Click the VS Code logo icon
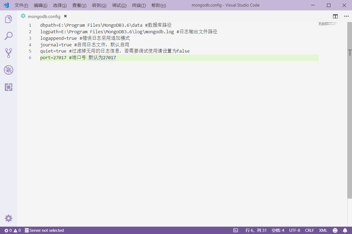Viewport: 352px width, 234px height. (x=6, y=5)
